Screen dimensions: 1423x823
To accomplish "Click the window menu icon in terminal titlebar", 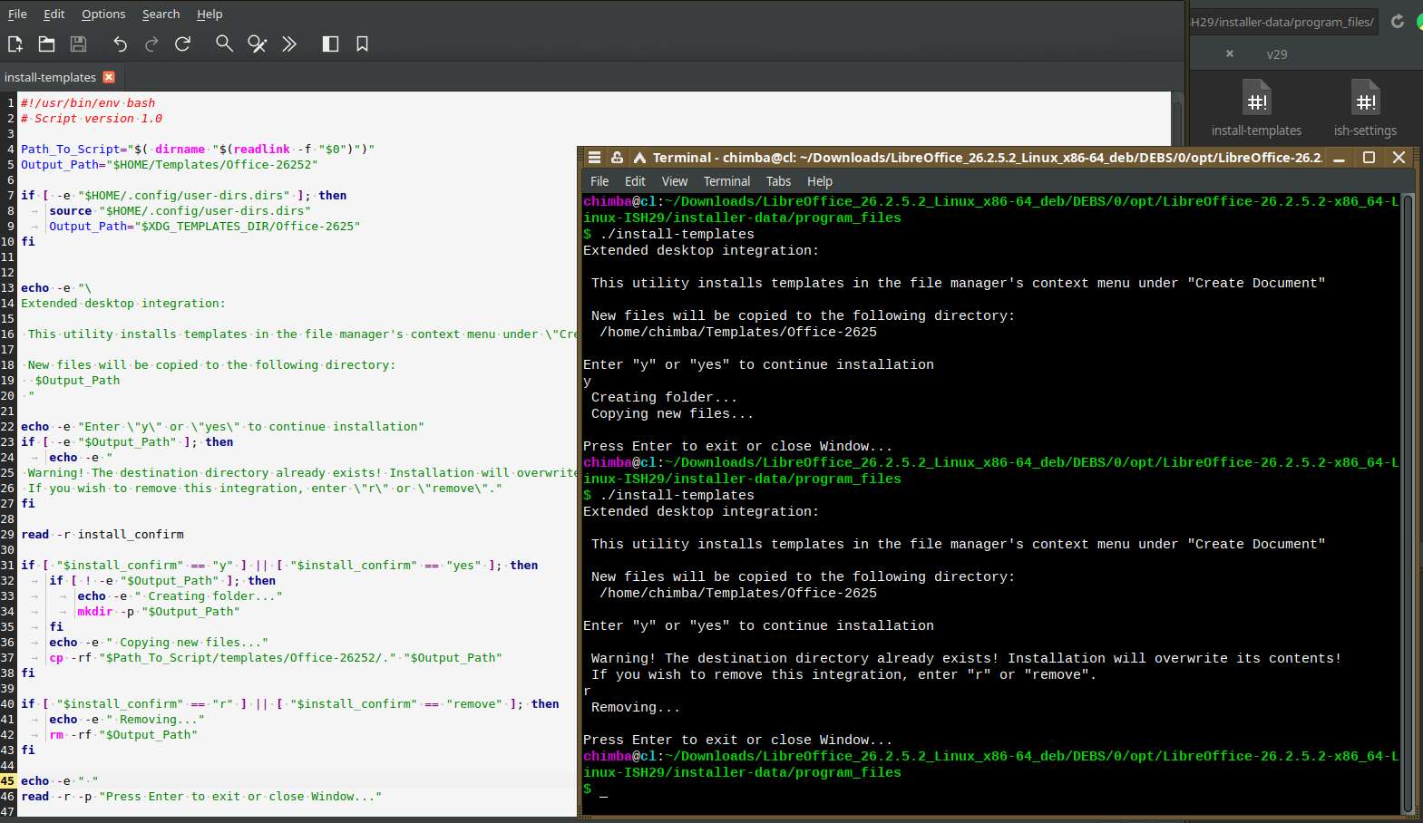I will tap(594, 158).
